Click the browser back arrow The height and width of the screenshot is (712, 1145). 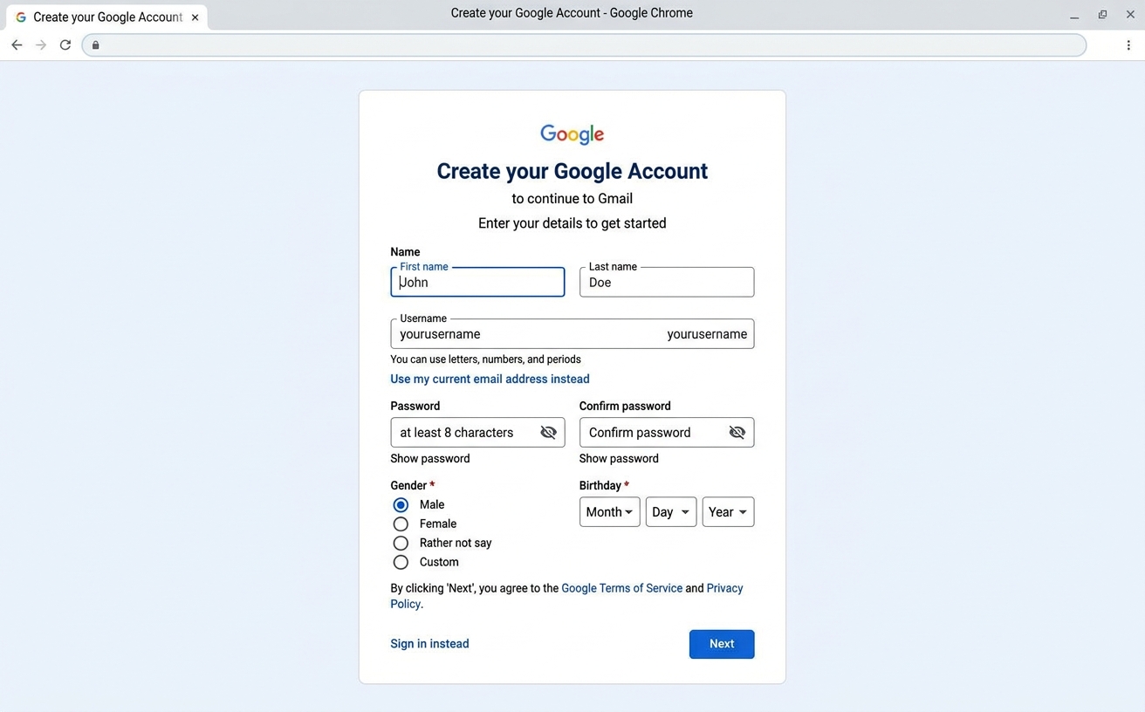17,44
